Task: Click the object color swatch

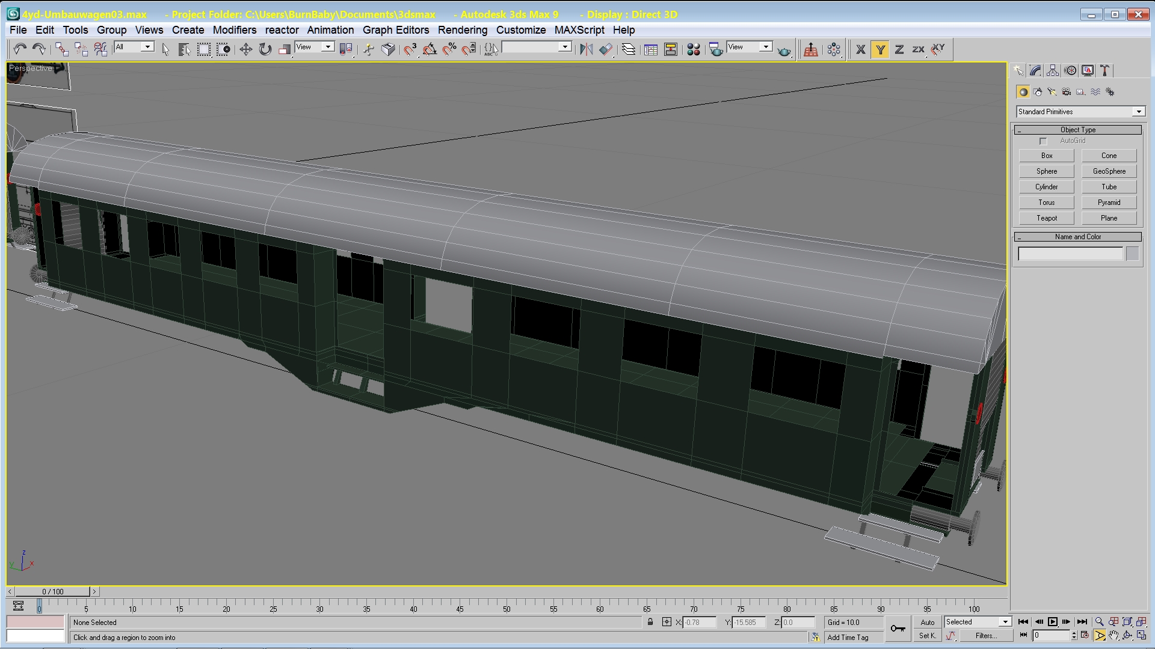Action: pyautogui.click(x=1132, y=254)
